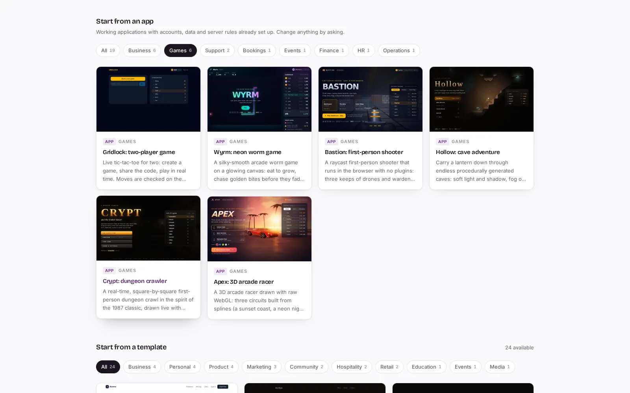Viewport: 630px width, 393px height.
Task: Click the Bastion description 'A raycast first-person shooter'
Action: point(370,171)
